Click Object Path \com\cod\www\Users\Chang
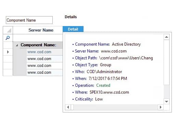This screenshot has width=178, height=131. pyautogui.click(x=113, y=58)
